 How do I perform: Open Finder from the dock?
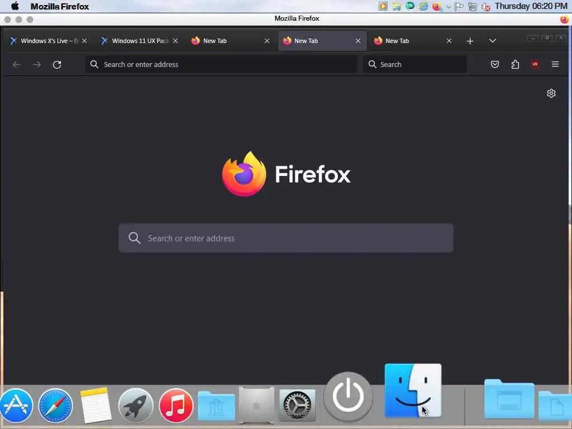(x=413, y=390)
